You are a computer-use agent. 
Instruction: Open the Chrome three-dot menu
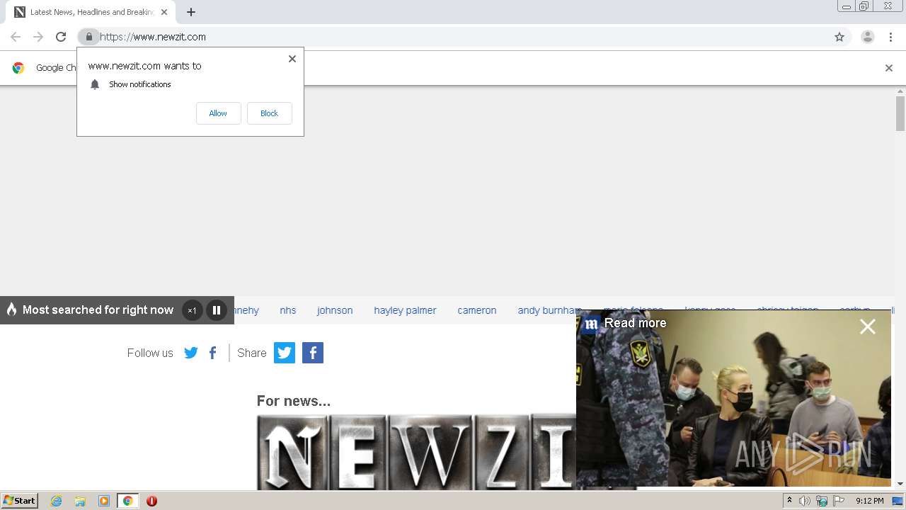(890, 37)
